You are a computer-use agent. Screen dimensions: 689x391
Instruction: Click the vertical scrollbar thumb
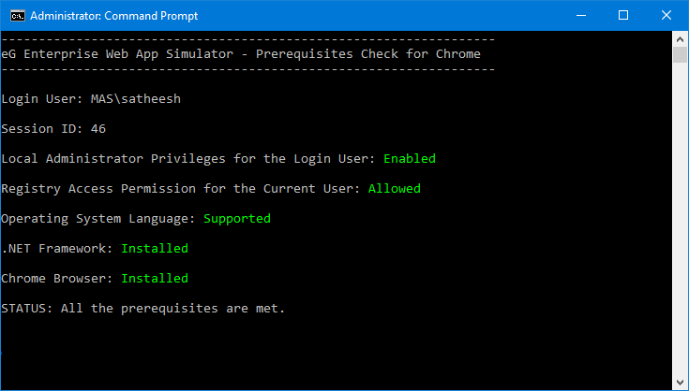(x=681, y=55)
